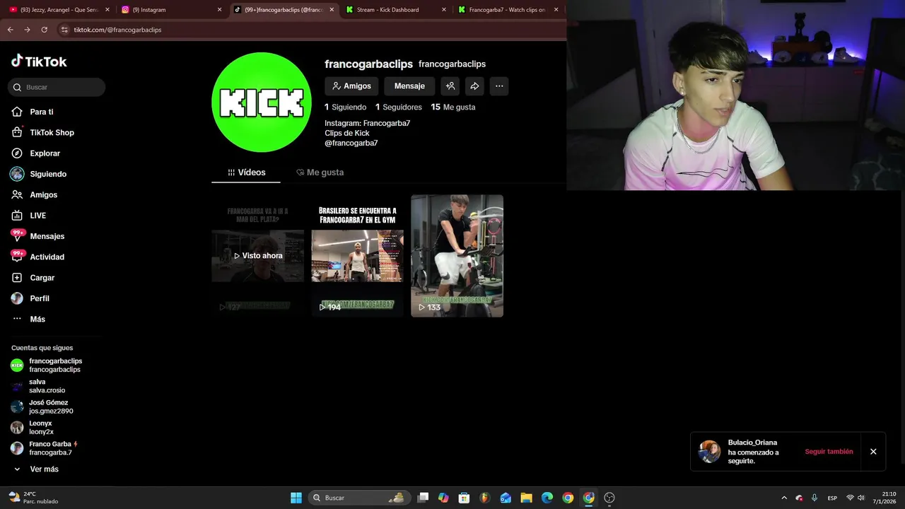The height and width of the screenshot is (509, 905).
Task: Click the Buscar search field in TikTok
Action: click(x=57, y=87)
